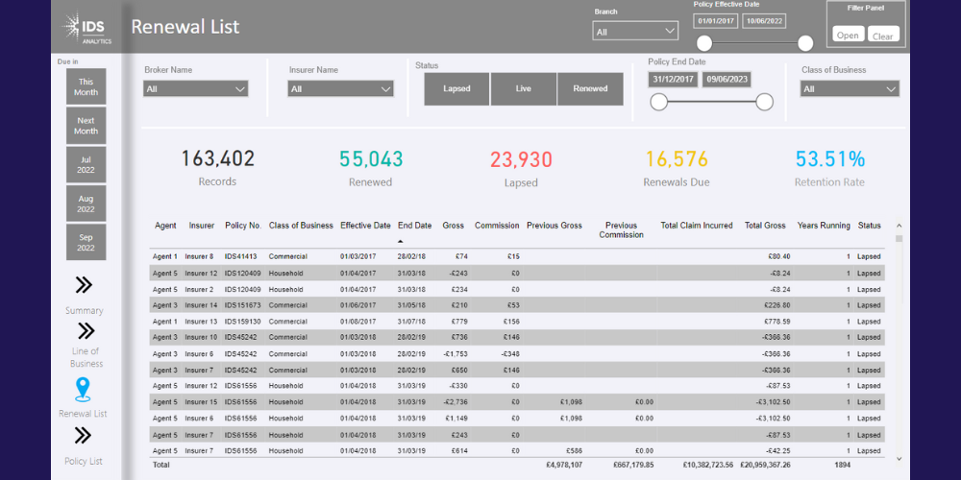Click the Policy Effective Date start field
This screenshot has width=961, height=480.
(716, 20)
